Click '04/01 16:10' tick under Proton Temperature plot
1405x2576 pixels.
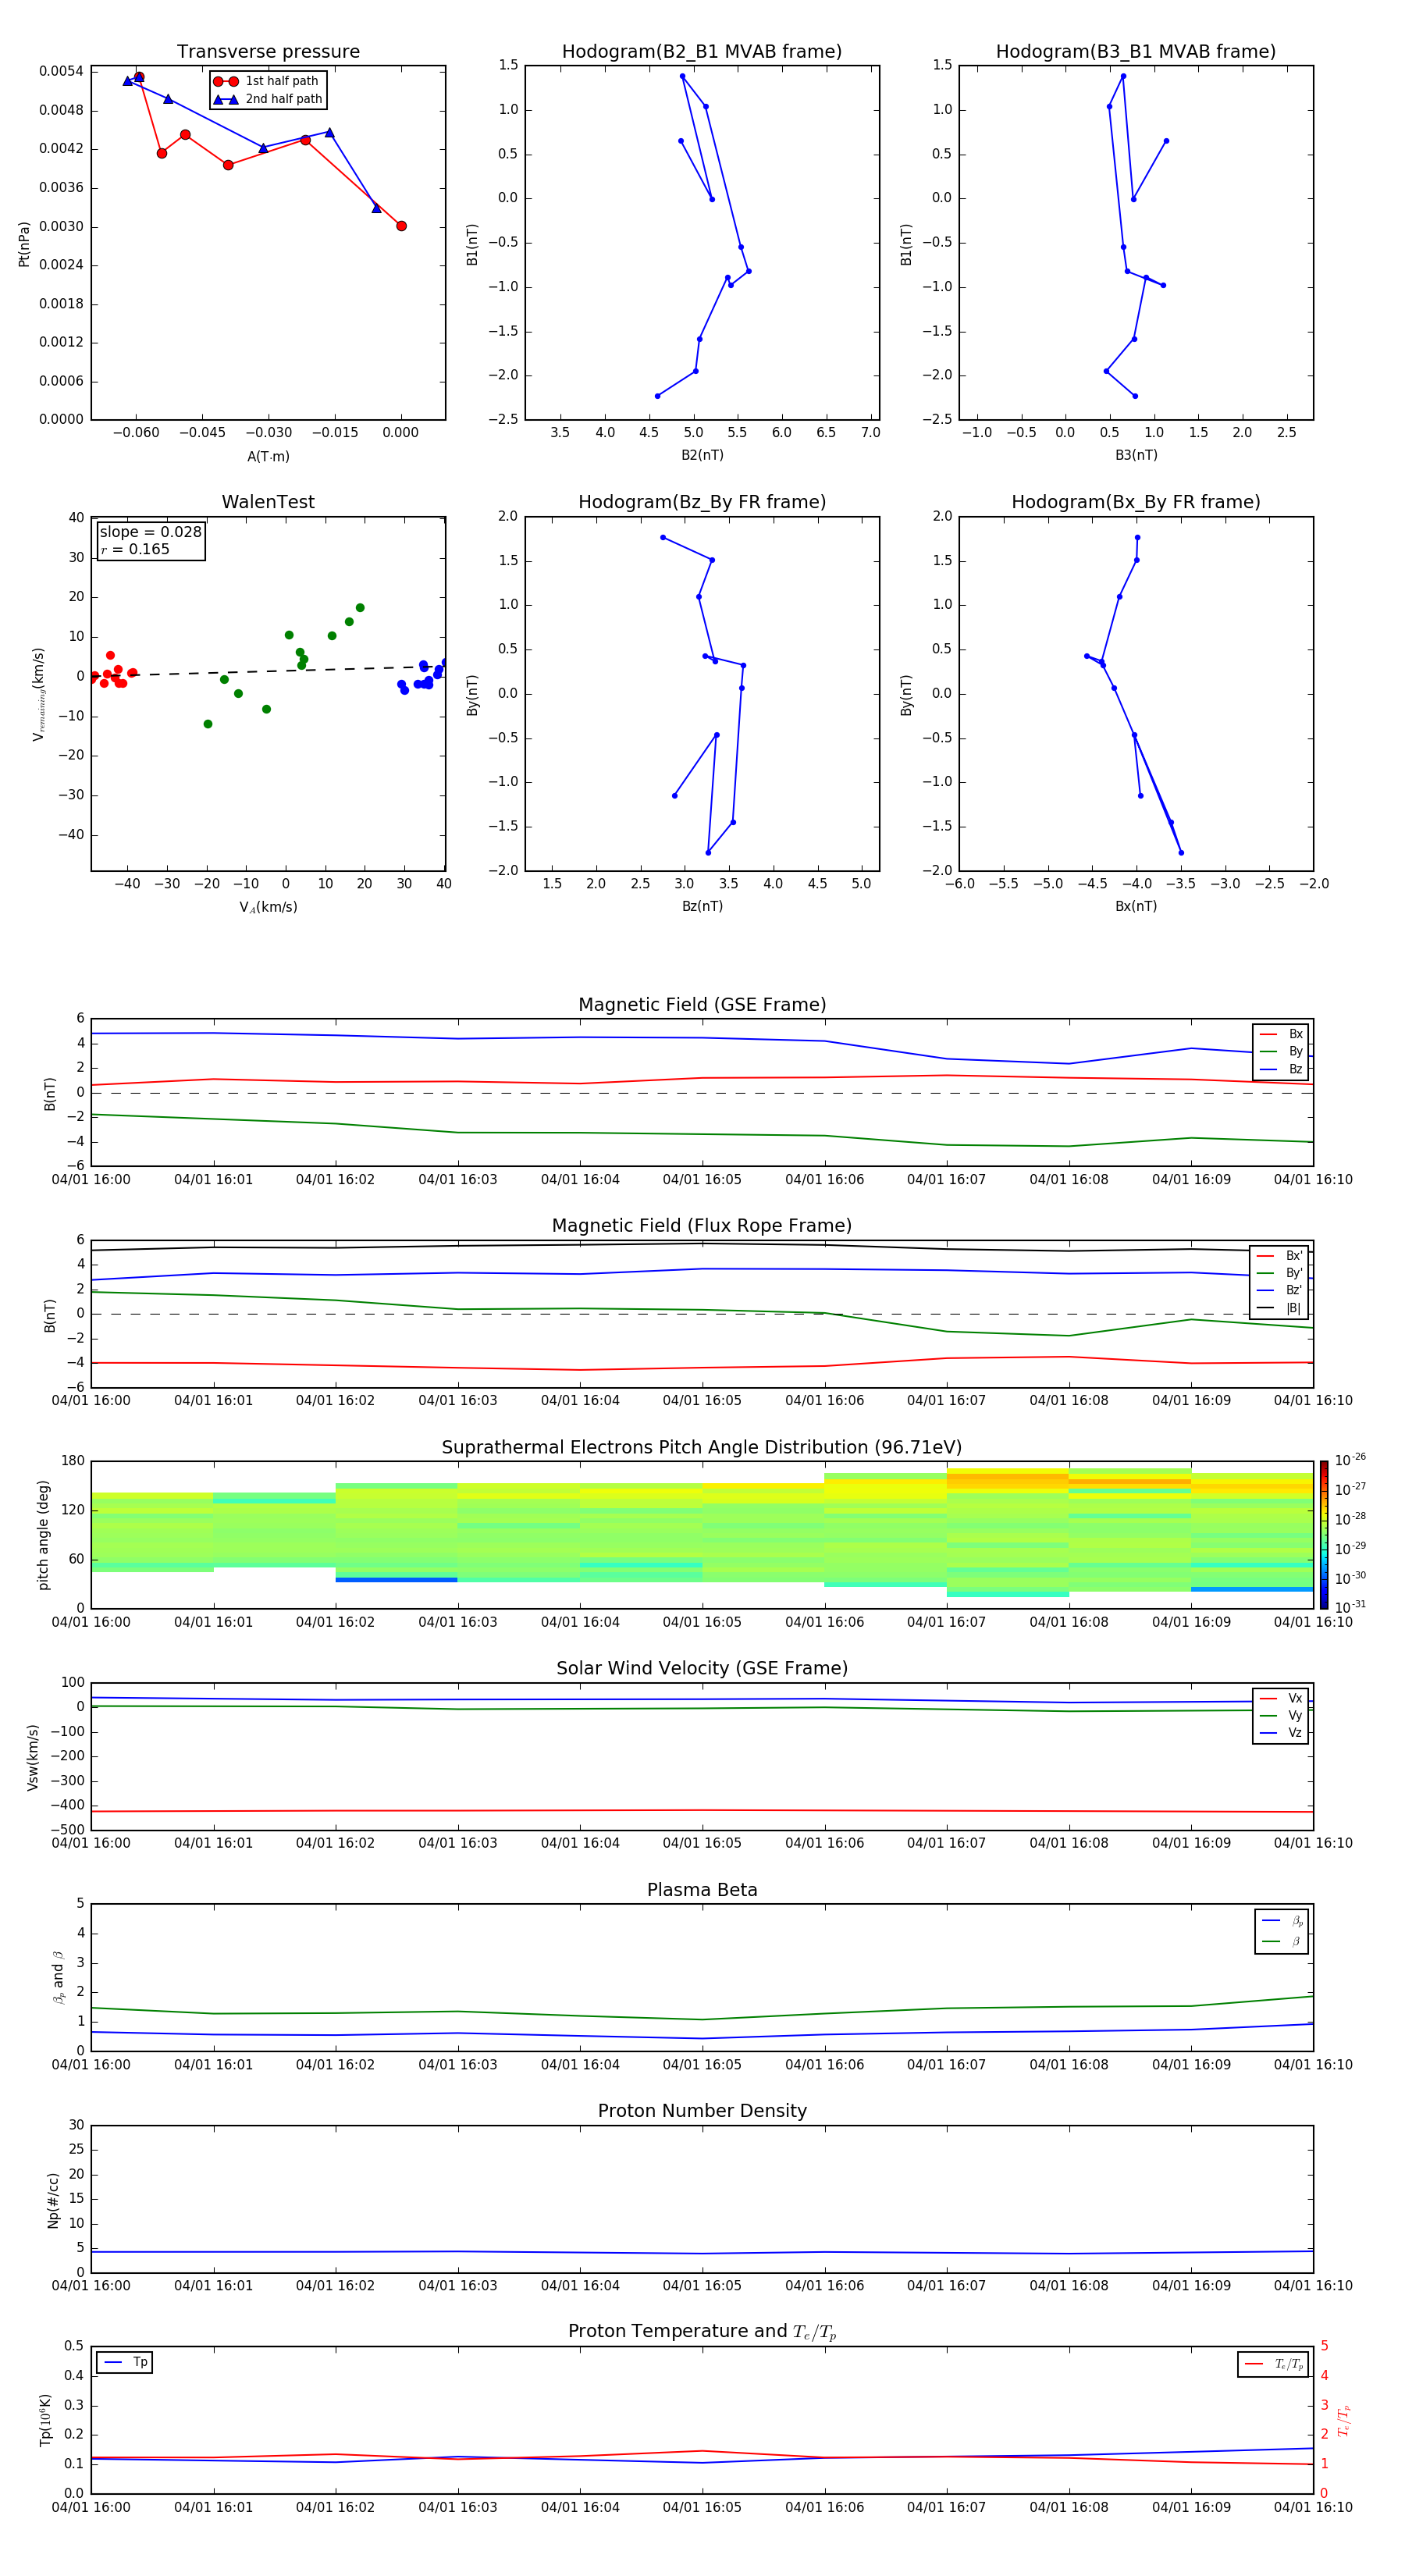click(x=1313, y=2507)
